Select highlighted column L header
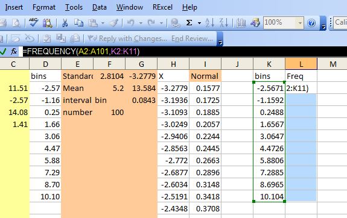 click(301, 64)
